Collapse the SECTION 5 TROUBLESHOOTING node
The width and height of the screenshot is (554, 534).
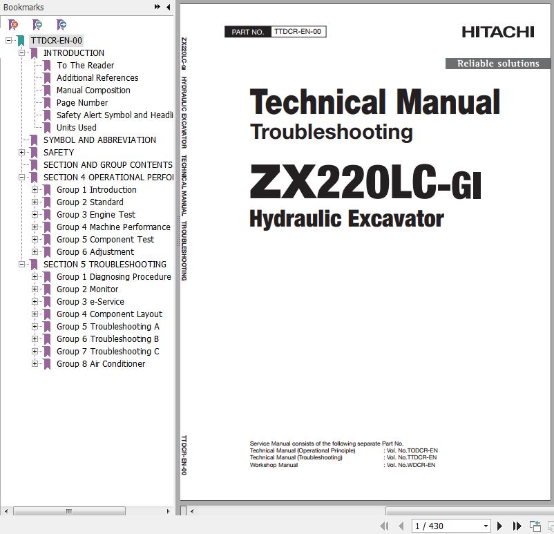click(21, 264)
